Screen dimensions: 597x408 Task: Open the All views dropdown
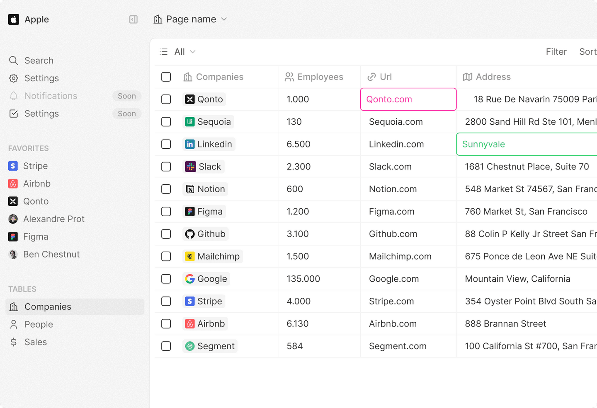[184, 52]
